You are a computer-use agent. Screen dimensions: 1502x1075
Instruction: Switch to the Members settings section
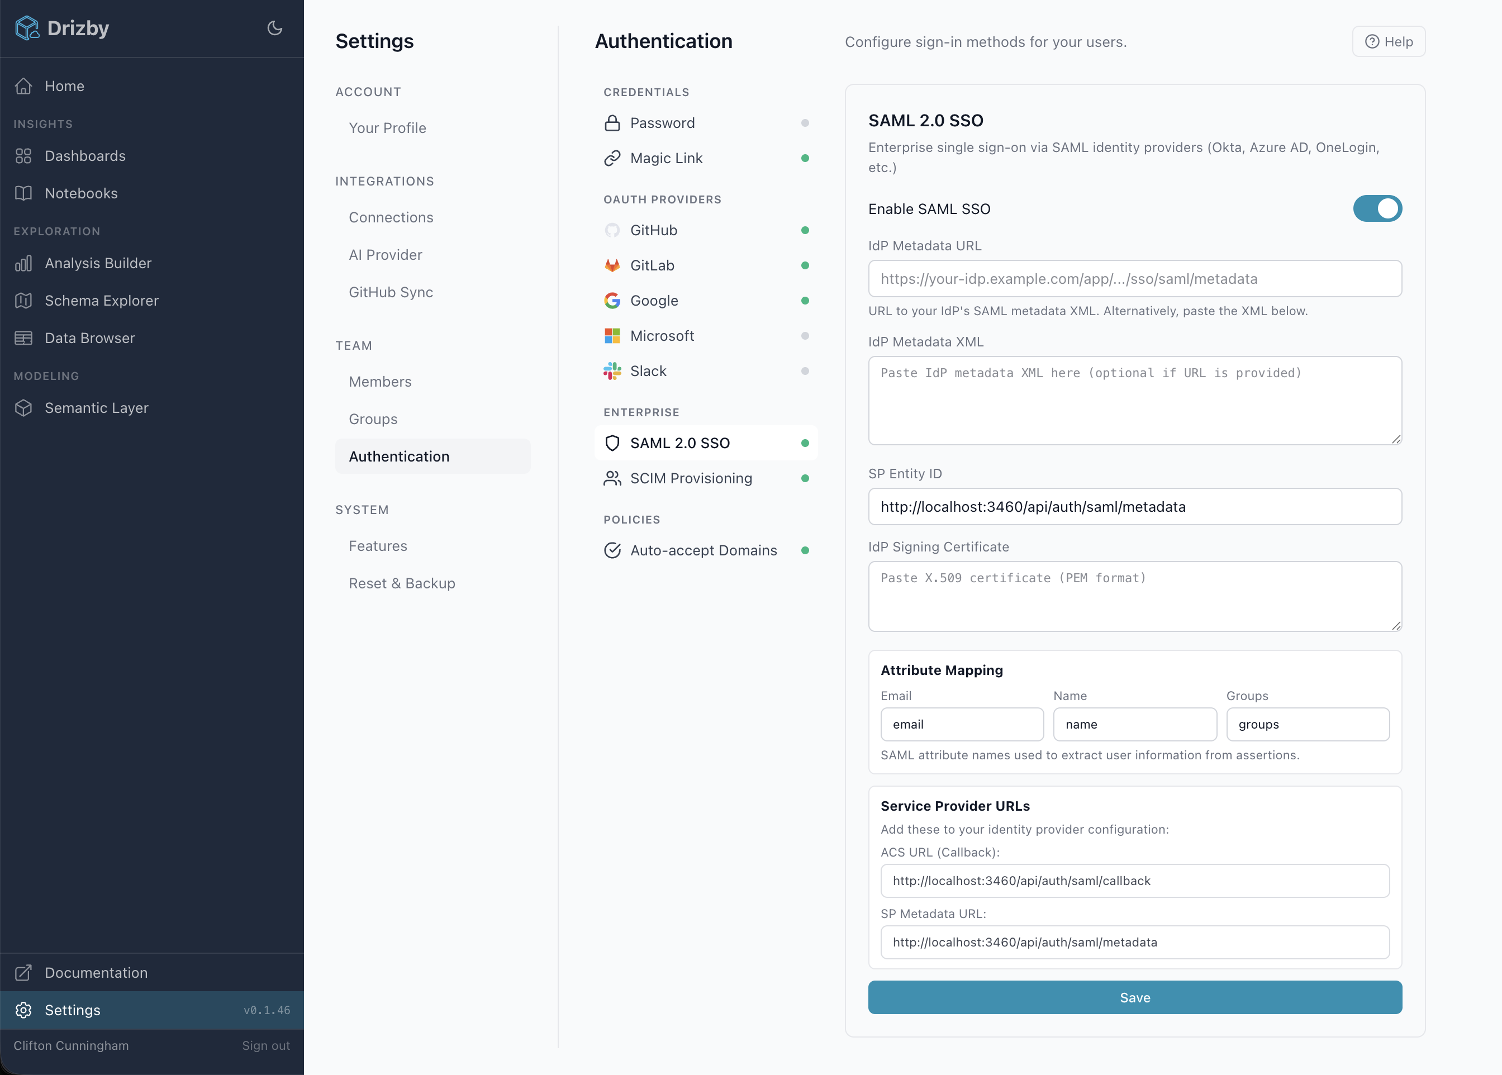tap(380, 381)
